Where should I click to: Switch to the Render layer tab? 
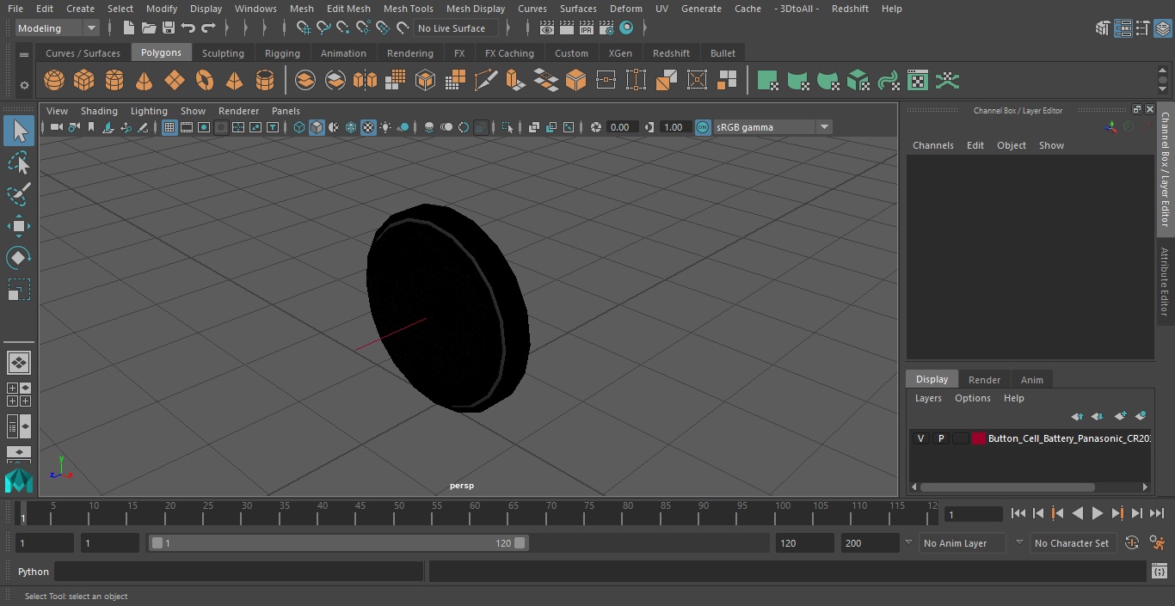click(984, 380)
